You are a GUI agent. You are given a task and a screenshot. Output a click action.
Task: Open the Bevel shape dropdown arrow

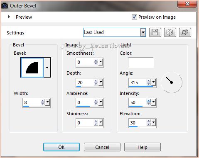(47, 68)
